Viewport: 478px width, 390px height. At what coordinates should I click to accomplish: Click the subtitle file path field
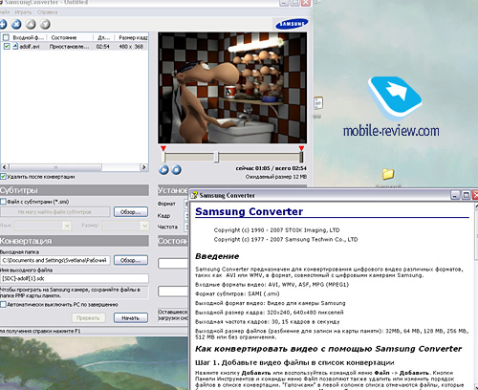point(54,212)
